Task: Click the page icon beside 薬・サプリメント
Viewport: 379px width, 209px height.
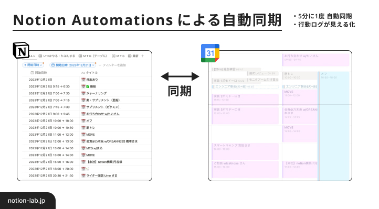Action: [x=83, y=100]
